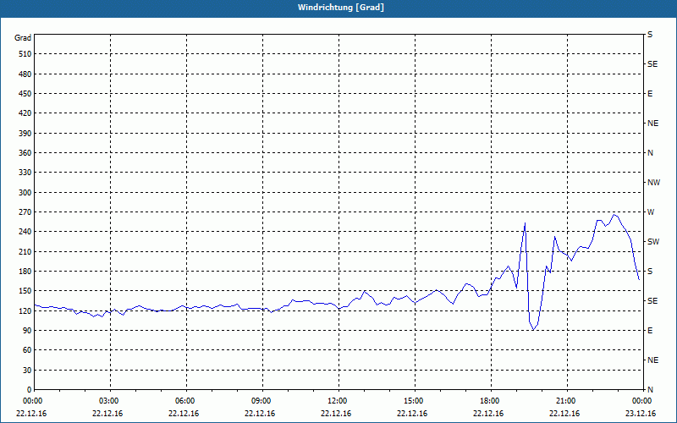This screenshot has width=677, height=423.
Task: Click the 22.12.16 date beneath 18:00
Action: [488, 414]
